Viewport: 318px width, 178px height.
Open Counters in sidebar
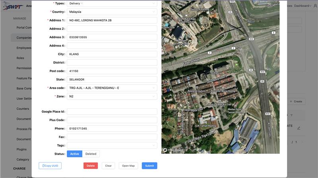23,109
